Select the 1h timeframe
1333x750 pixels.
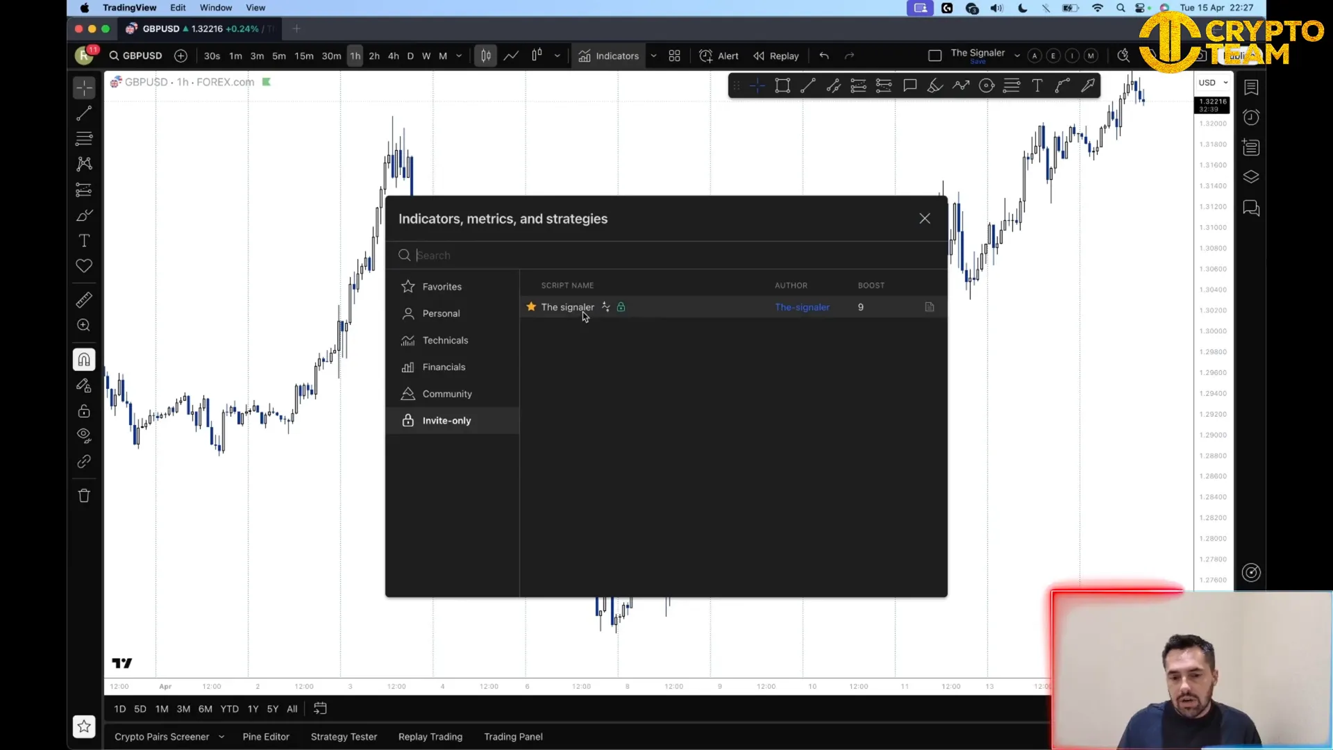[x=355, y=56]
